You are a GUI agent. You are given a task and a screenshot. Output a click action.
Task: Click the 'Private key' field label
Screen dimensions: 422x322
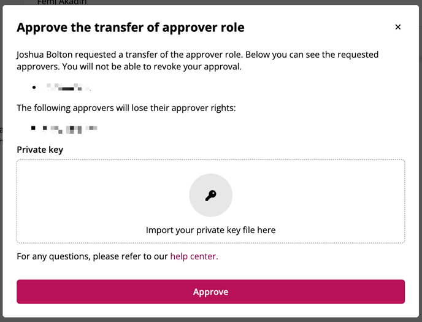[40, 150]
